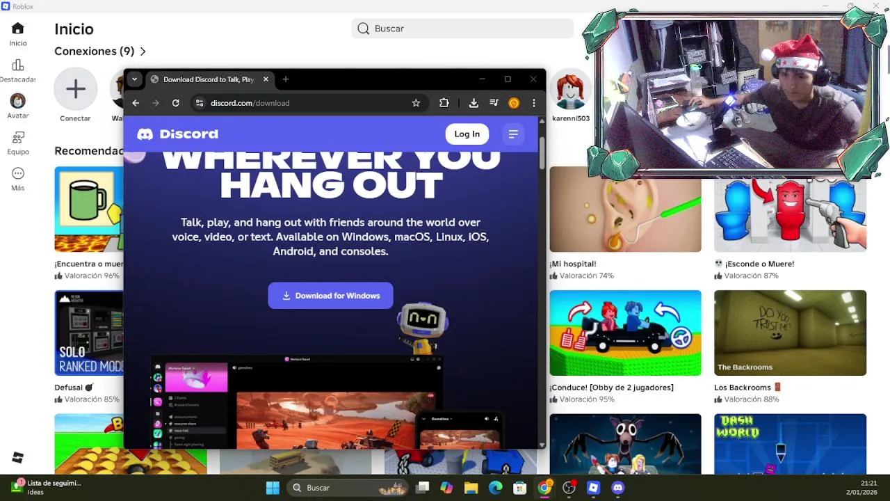
Task: Open Chrome media controls icon
Action: pos(494,103)
